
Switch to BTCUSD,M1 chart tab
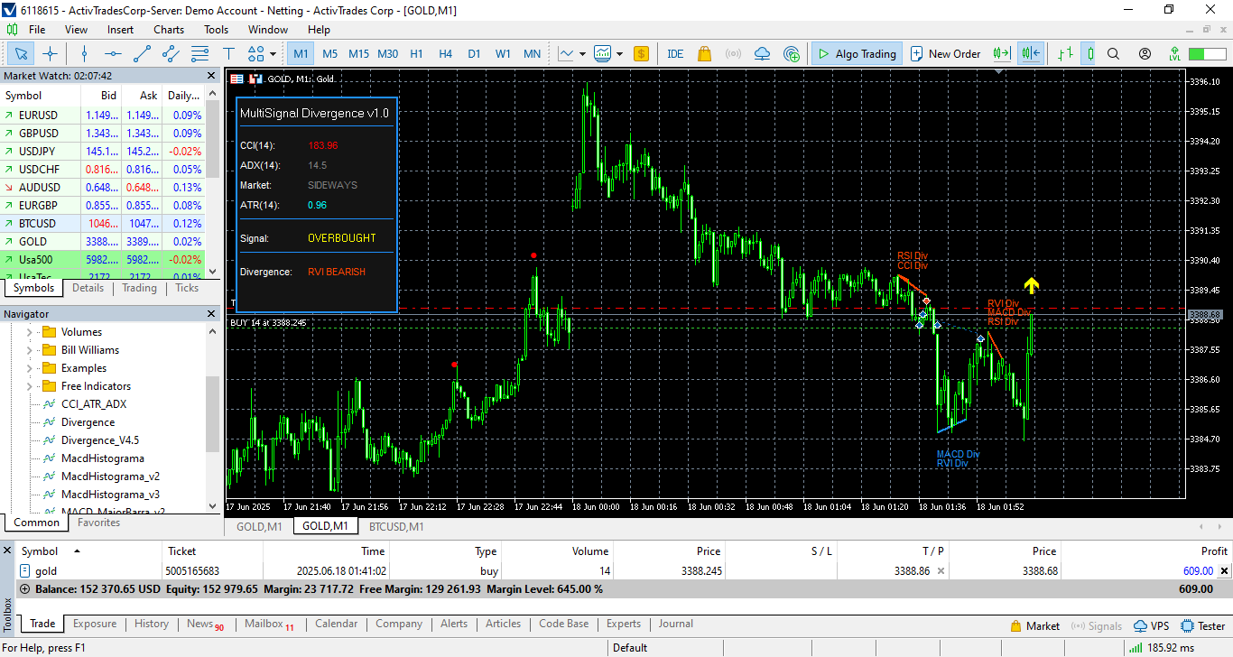(x=396, y=526)
